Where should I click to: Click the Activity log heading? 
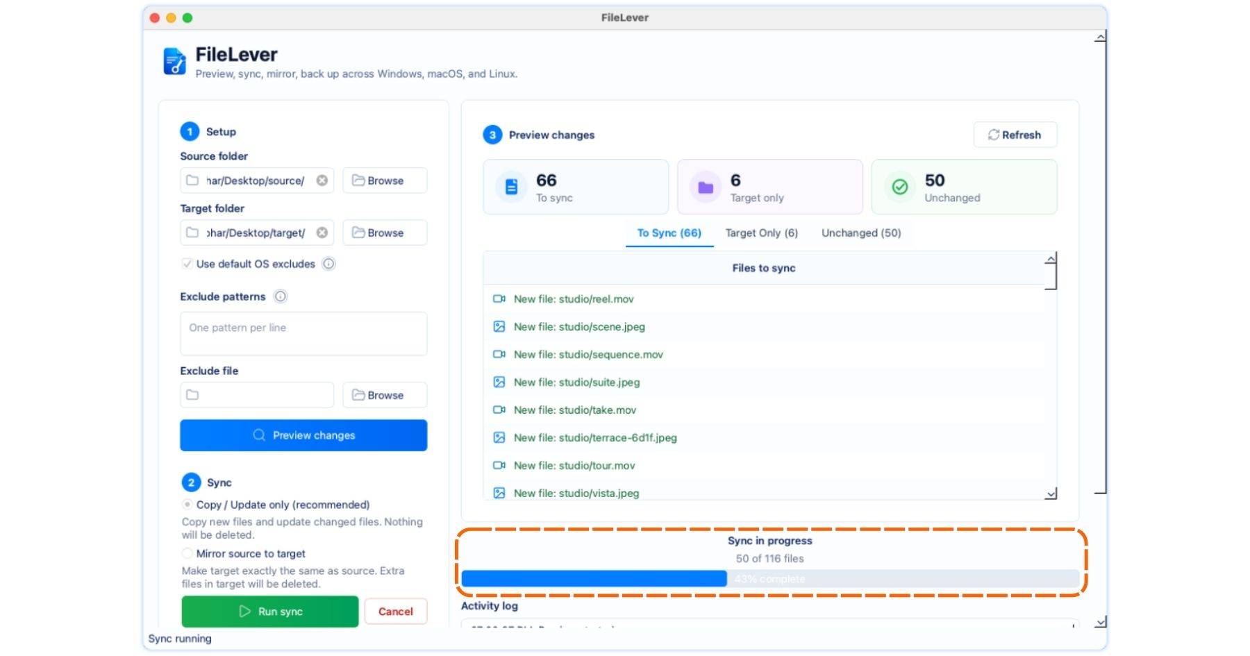tap(490, 606)
